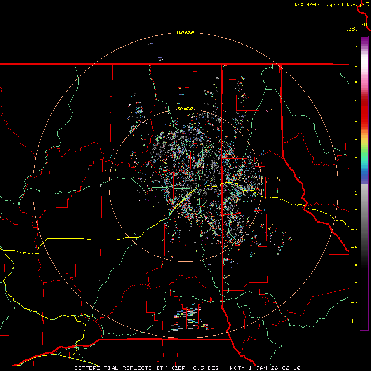Screen dimensions: 371x371
Task: Click the 1 value on the dB scale
Action: click(356, 156)
